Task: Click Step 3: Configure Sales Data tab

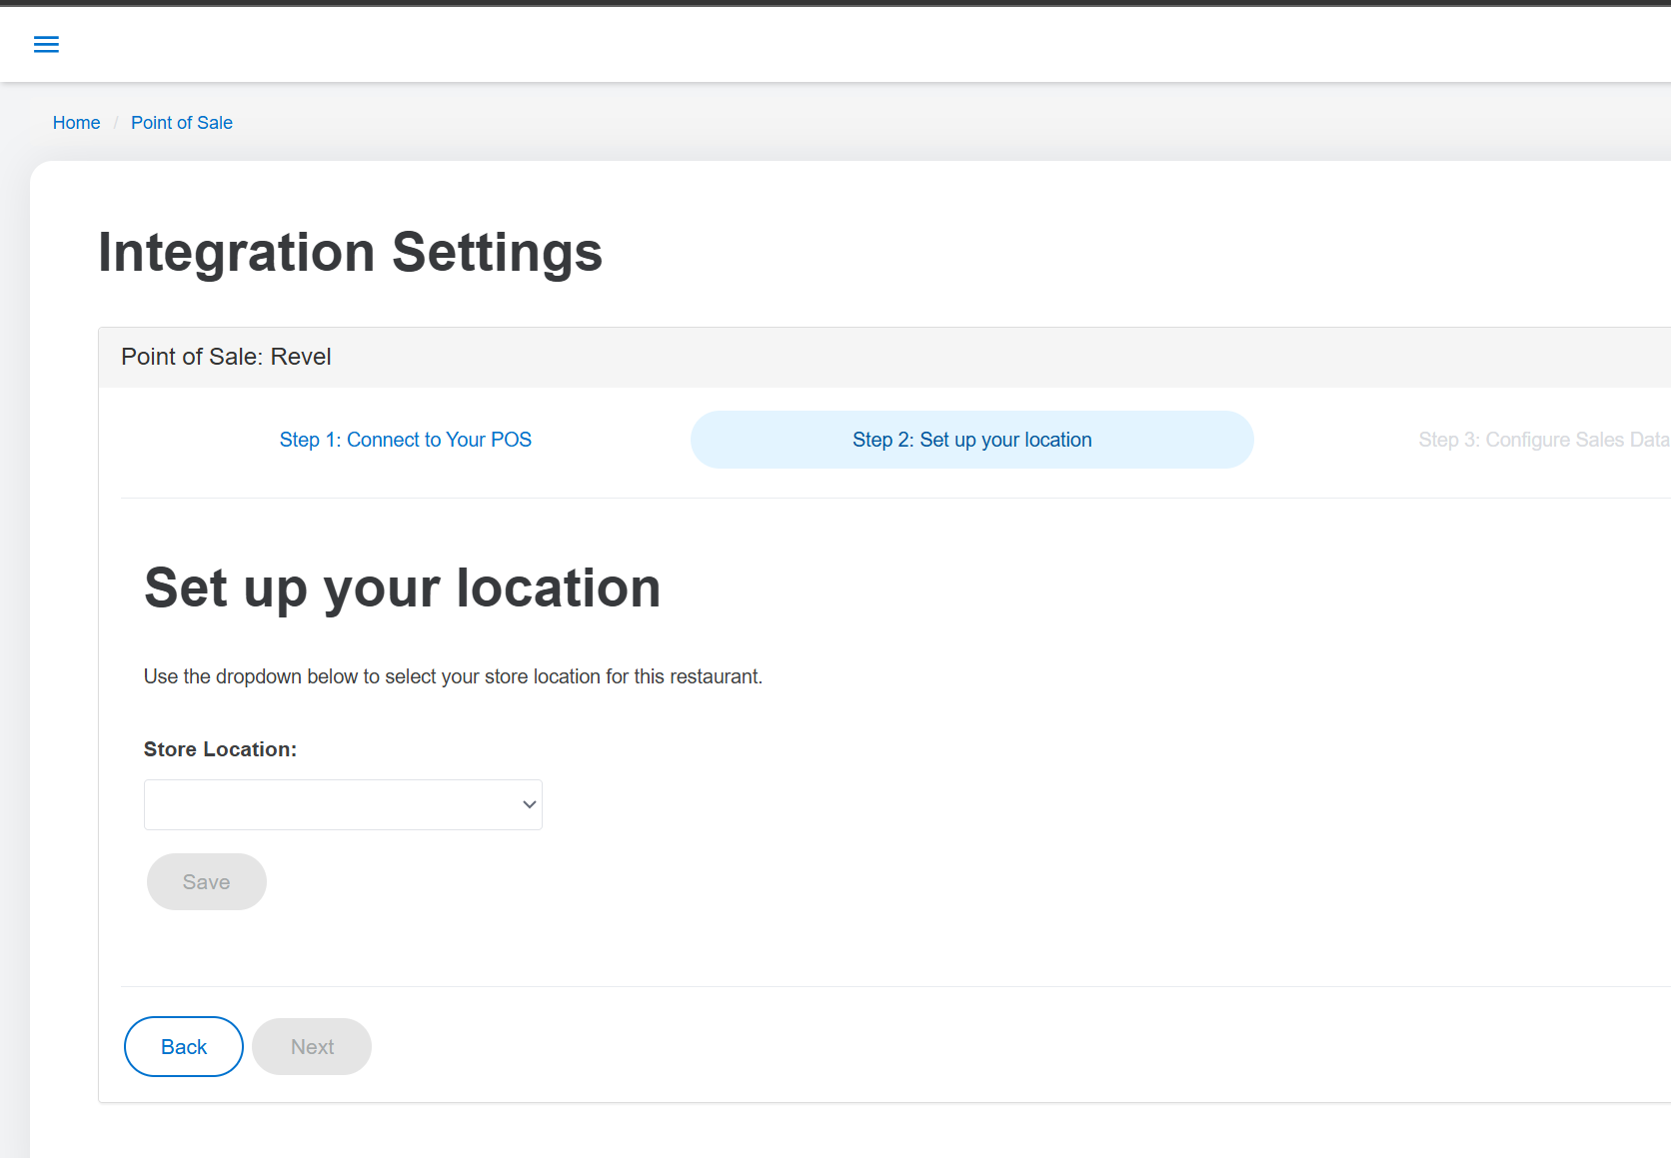Action: click(x=1543, y=440)
